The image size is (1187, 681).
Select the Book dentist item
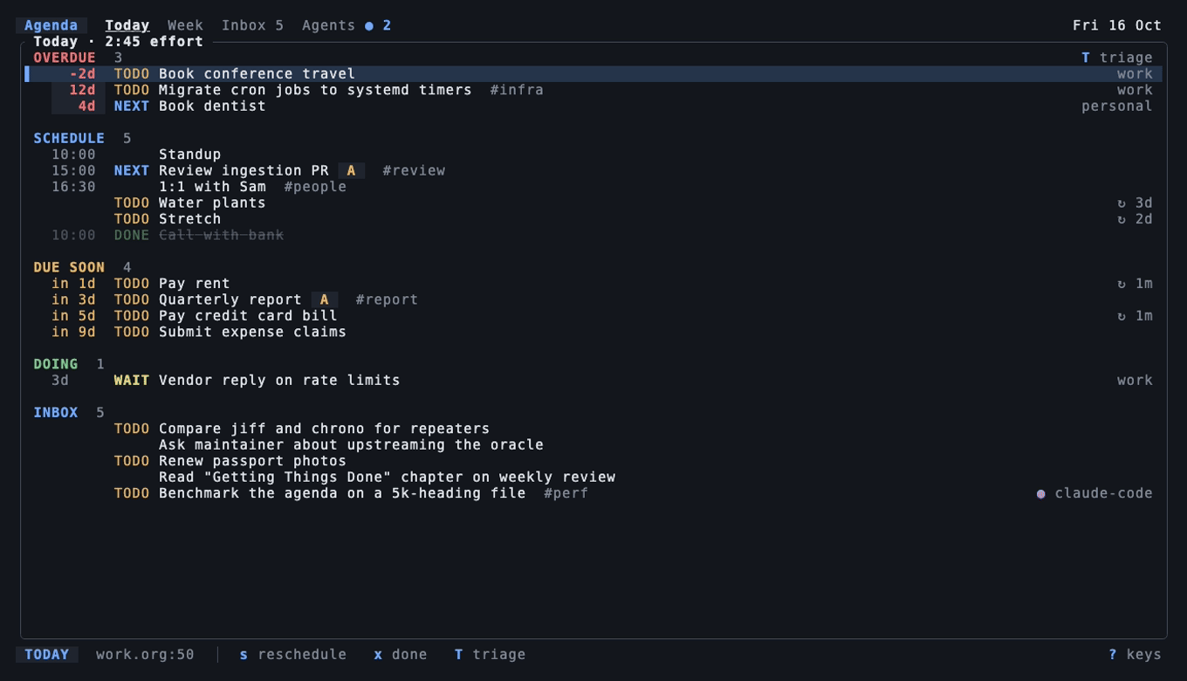[593, 106]
